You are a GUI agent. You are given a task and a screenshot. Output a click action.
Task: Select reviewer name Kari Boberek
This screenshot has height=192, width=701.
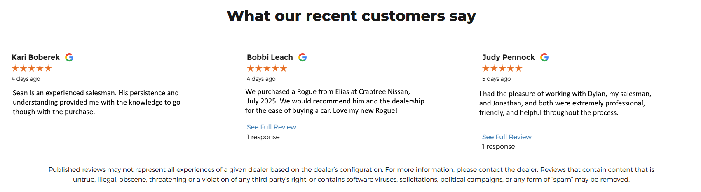click(35, 57)
